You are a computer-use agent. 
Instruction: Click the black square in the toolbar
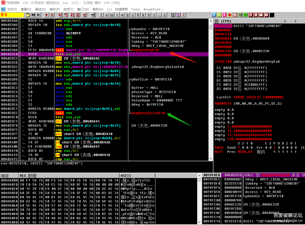(x=272, y=15)
